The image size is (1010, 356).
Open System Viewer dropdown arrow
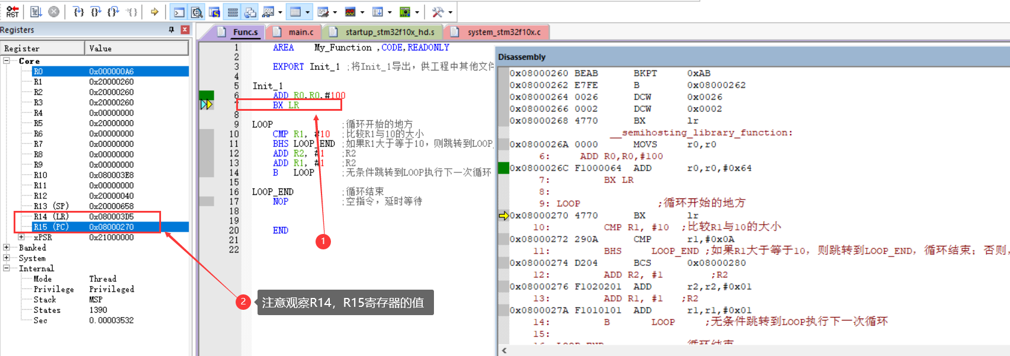[417, 12]
